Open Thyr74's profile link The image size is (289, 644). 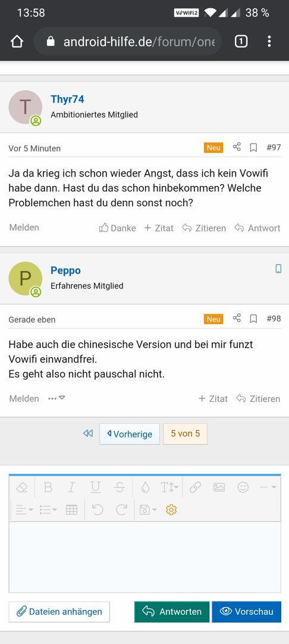(x=67, y=99)
